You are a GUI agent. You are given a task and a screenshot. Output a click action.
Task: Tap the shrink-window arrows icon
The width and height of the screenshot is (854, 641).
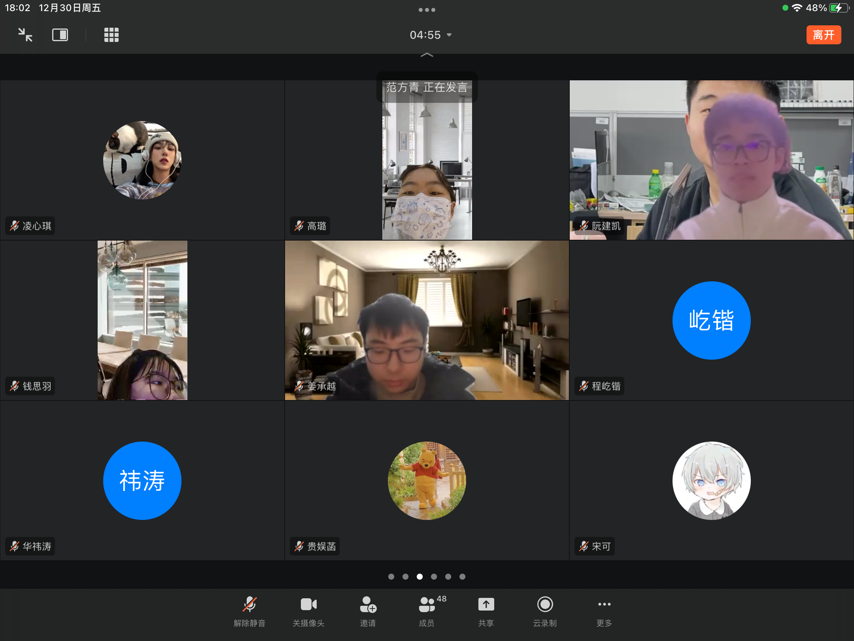pyautogui.click(x=25, y=35)
